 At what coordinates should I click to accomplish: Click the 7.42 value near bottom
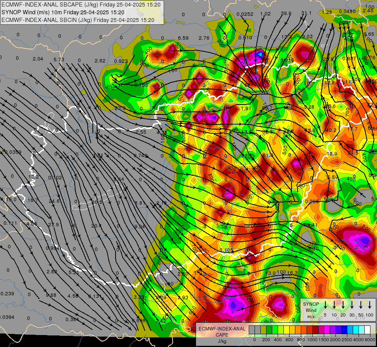[161, 321]
